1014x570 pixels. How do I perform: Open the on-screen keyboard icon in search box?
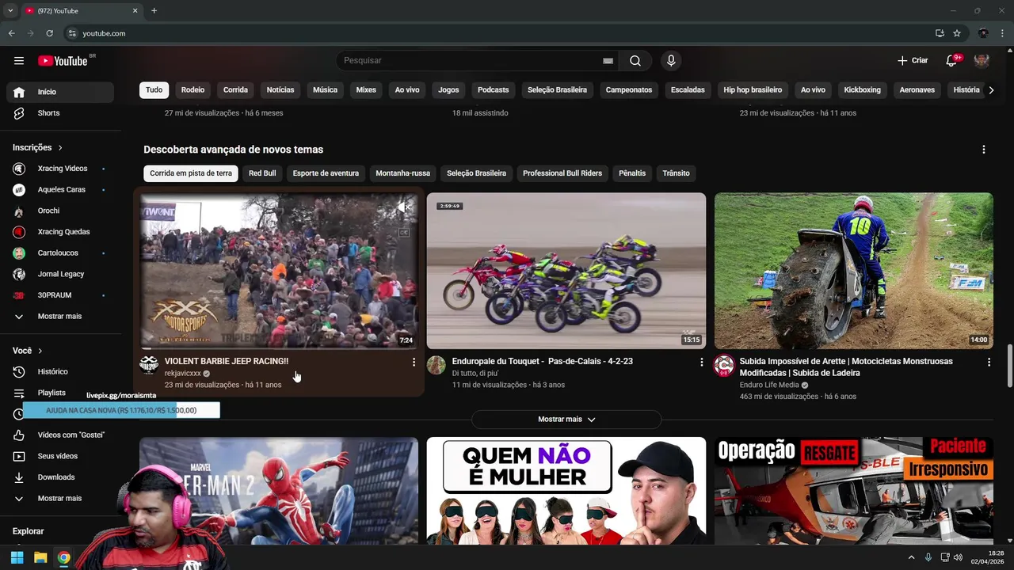pyautogui.click(x=608, y=61)
